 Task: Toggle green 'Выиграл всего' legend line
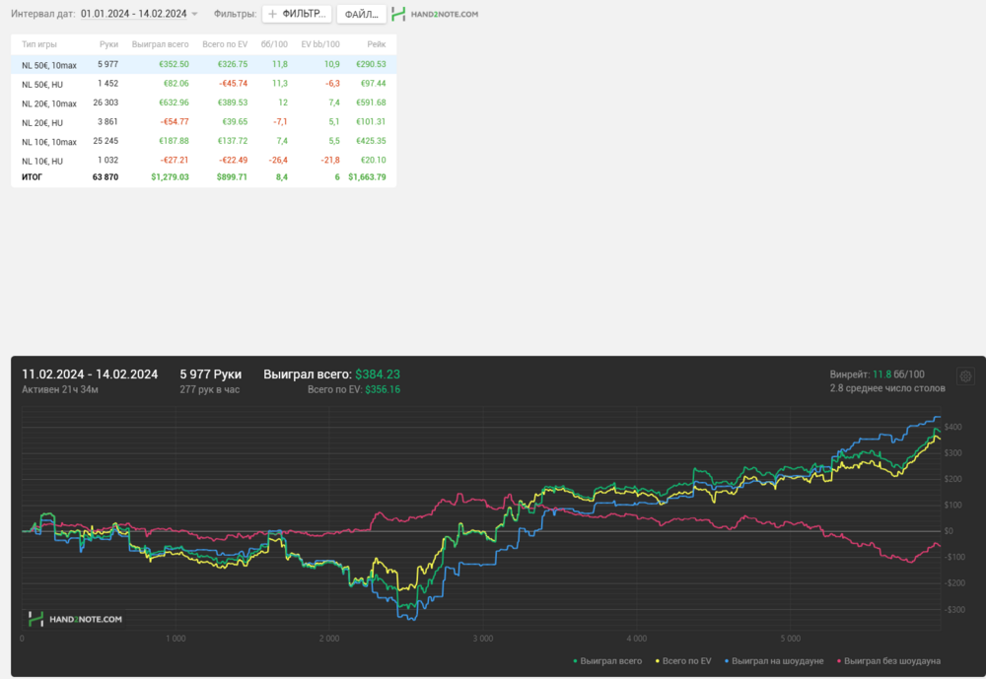pyautogui.click(x=607, y=660)
